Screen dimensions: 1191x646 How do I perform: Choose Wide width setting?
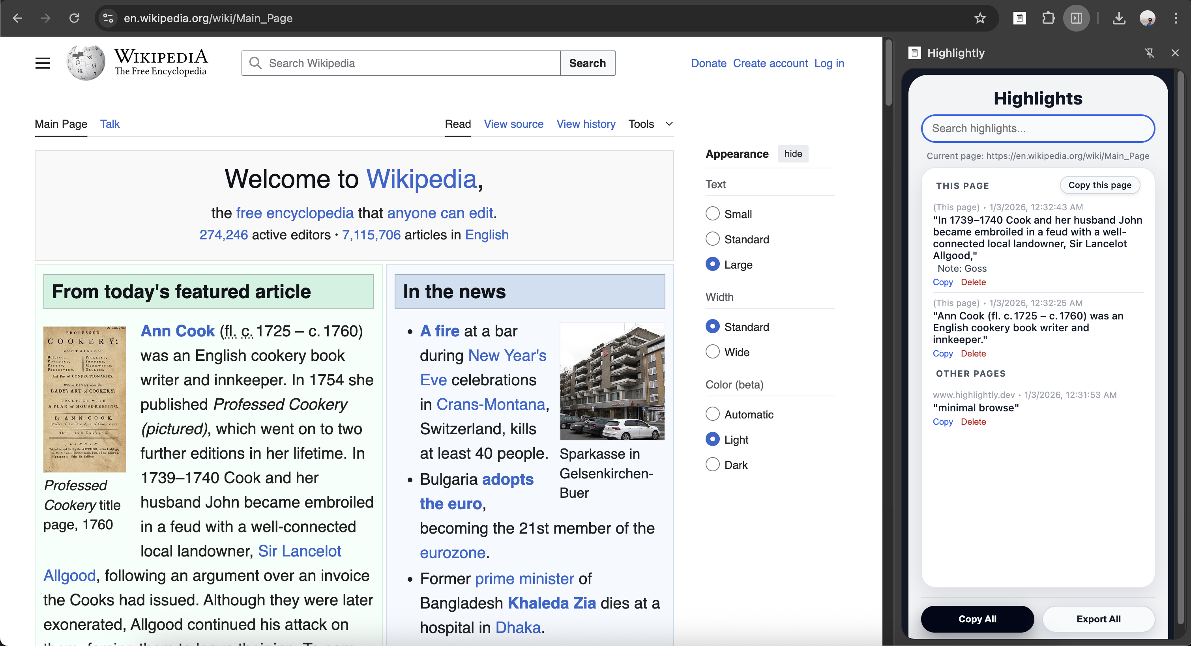[x=712, y=352]
